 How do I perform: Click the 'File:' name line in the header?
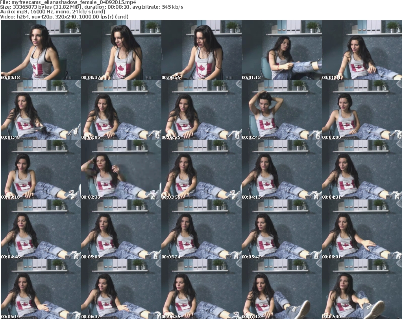click(x=68, y=2)
